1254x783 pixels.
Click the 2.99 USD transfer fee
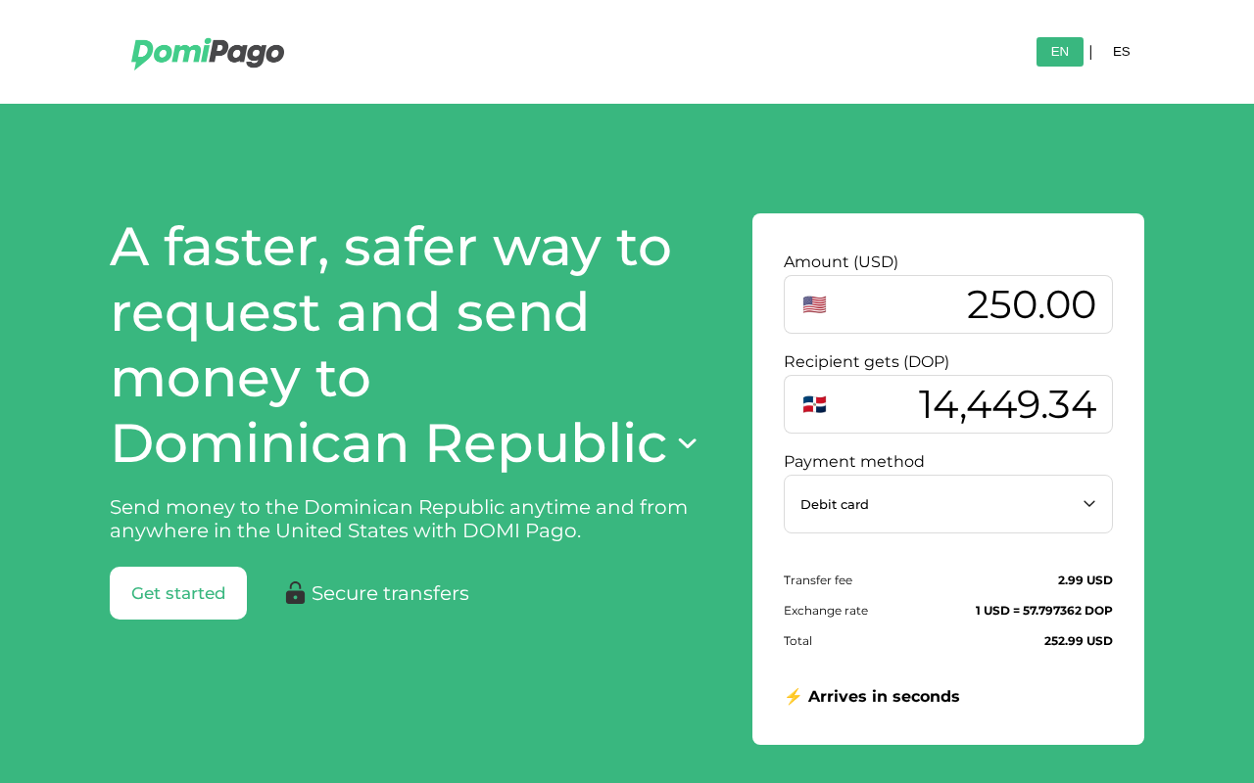1085,580
